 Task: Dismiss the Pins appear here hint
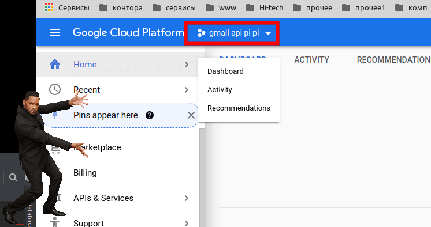click(x=191, y=115)
